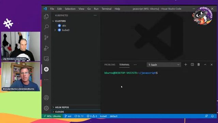Open the Run menu
Image resolution: width=218 pixels, height=123 pixels.
coord(96,9)
